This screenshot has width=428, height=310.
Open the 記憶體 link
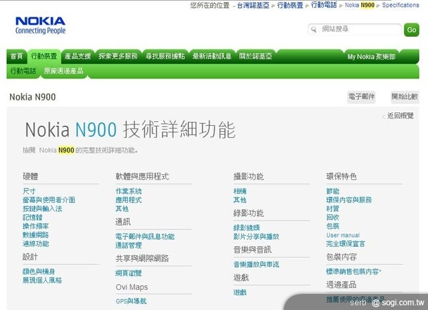[33, 218]
